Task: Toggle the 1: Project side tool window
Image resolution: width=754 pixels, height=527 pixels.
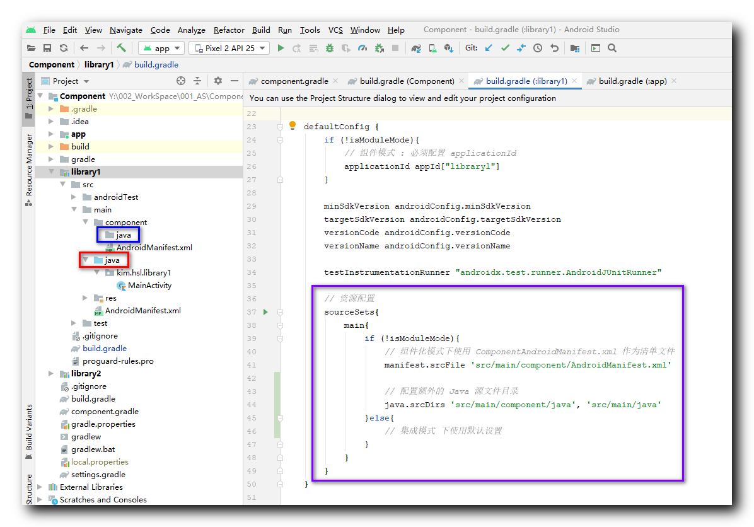Action: 29,98
